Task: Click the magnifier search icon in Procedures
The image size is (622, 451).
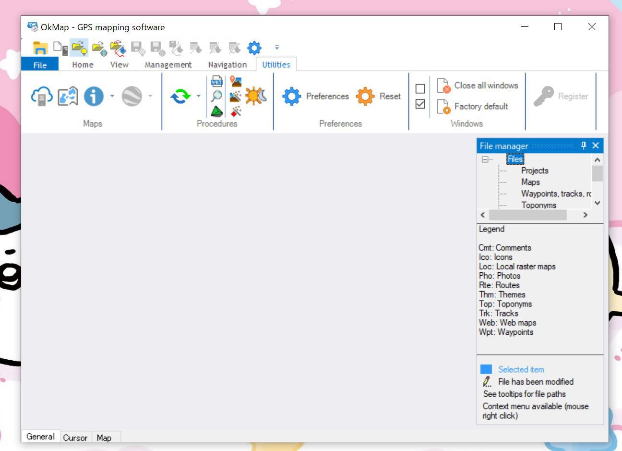Action: (x=216, y=96)
